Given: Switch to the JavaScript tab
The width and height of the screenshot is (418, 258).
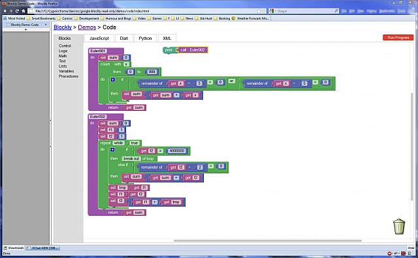Looking at the screenshot, I should tap(99, 38).
